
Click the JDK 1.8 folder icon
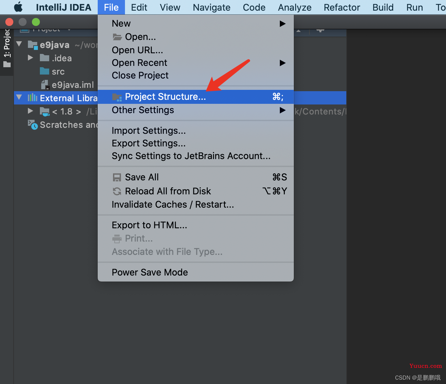tap(45, 111)
